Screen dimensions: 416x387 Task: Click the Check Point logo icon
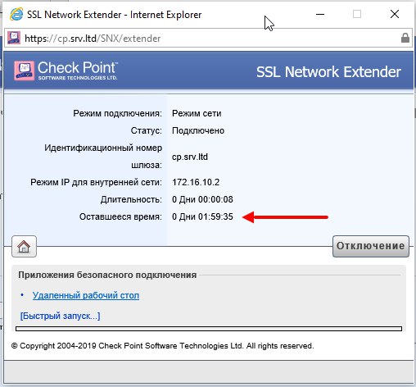(25, 71)
